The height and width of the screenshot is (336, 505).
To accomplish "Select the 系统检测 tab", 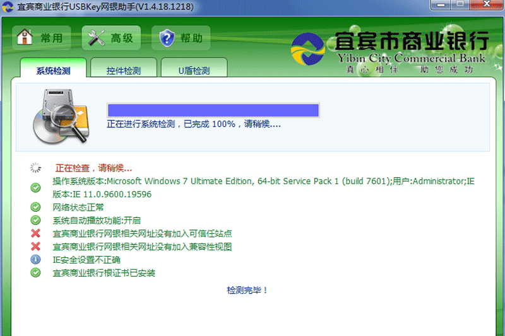I will click(53, 71).
